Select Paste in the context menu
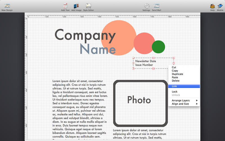Image resolution: width=225 pixels, height=141 pixels. click(184, 77)
